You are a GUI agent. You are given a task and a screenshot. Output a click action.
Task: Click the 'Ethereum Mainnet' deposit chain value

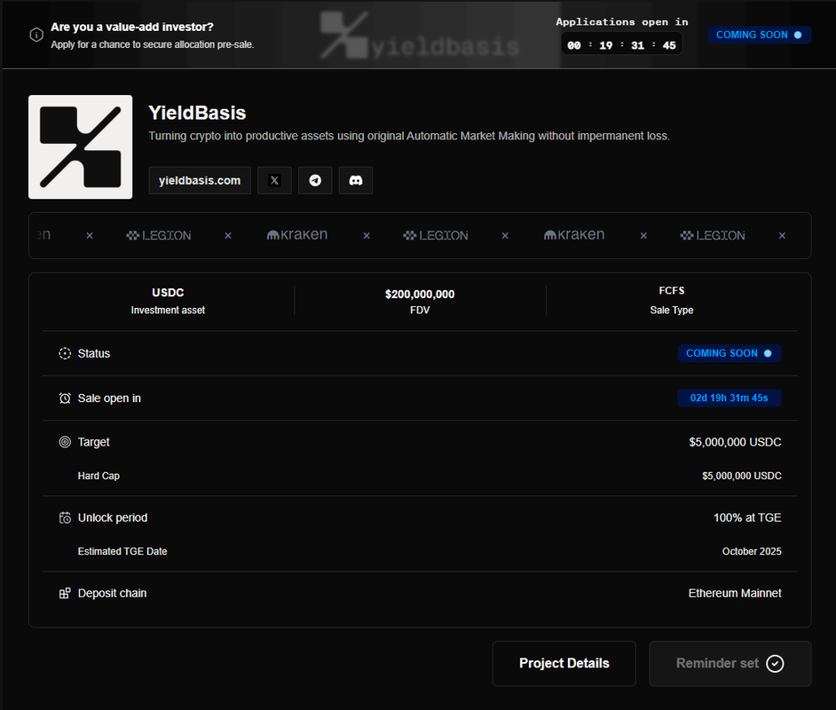[x=735, y=593]
